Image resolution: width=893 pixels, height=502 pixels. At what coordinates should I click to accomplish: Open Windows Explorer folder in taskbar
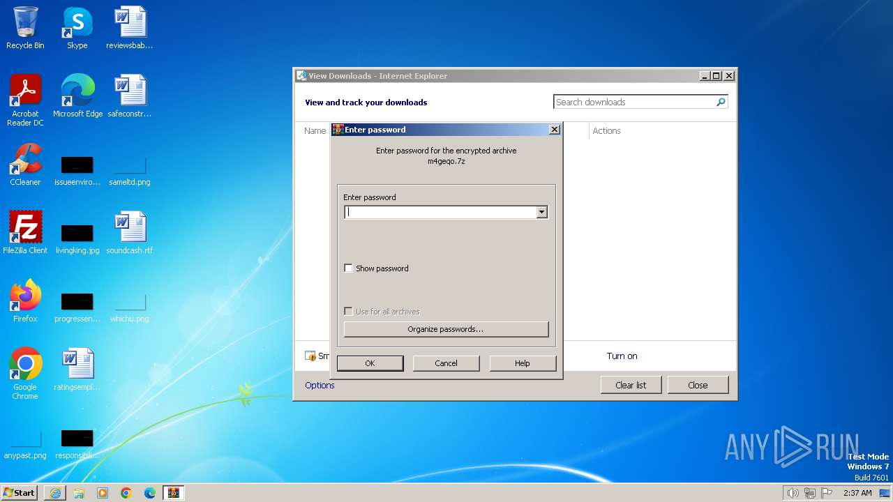(x=79, y=493)
